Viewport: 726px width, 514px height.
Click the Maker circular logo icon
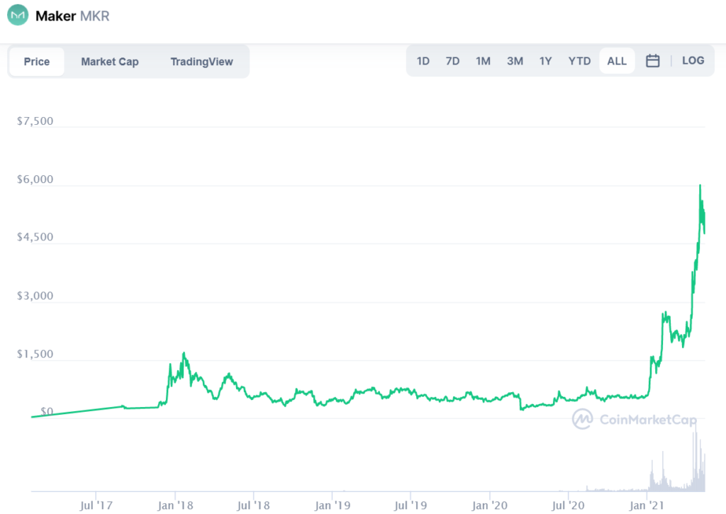[16, 15]
